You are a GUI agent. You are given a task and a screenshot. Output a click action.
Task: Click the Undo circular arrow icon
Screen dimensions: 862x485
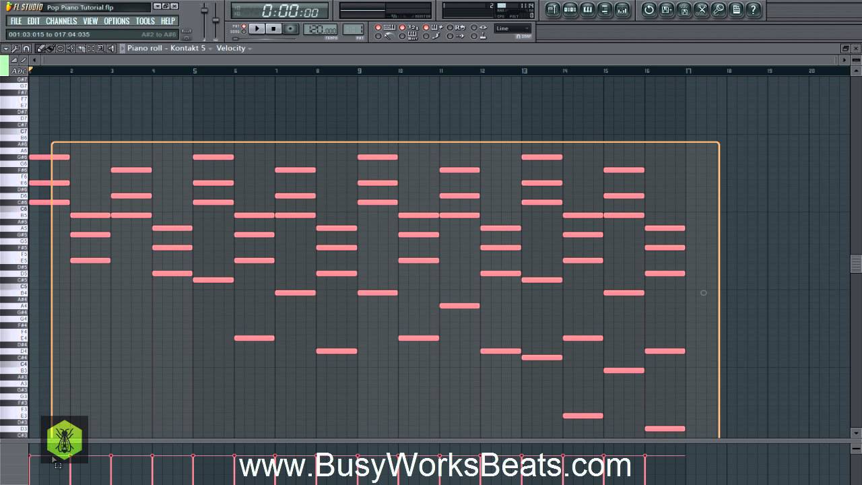[x=649, y=9]
